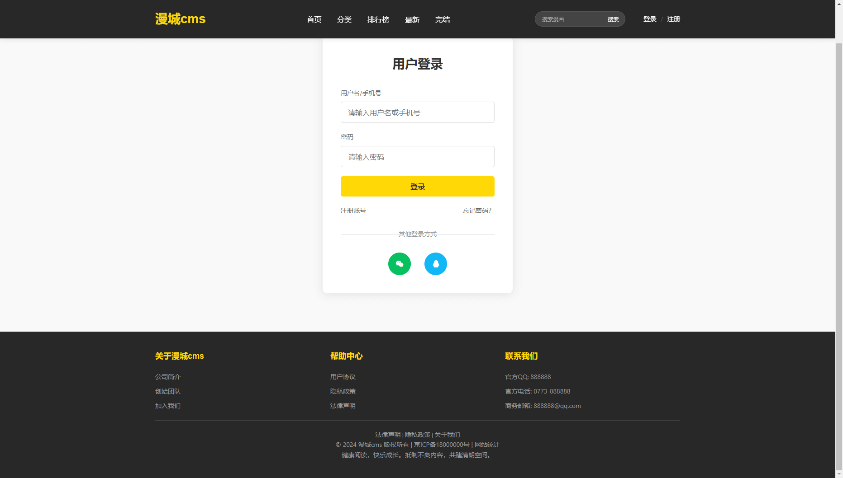Viewport: 843px width, 478px height.
Task: Open 公司简介 in the footer
Action: 168,377
